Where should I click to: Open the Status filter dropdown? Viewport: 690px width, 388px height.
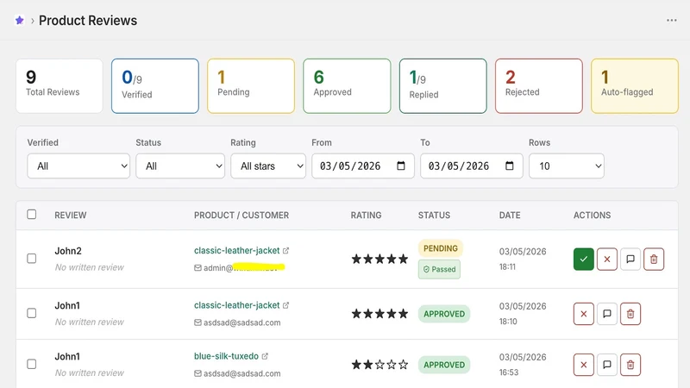[180, 166]
